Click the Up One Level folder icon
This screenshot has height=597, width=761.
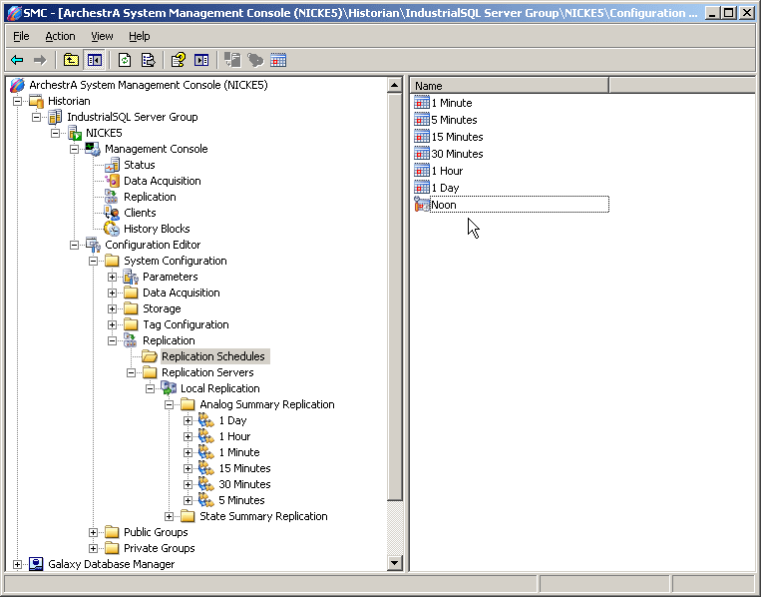point(72,60)
